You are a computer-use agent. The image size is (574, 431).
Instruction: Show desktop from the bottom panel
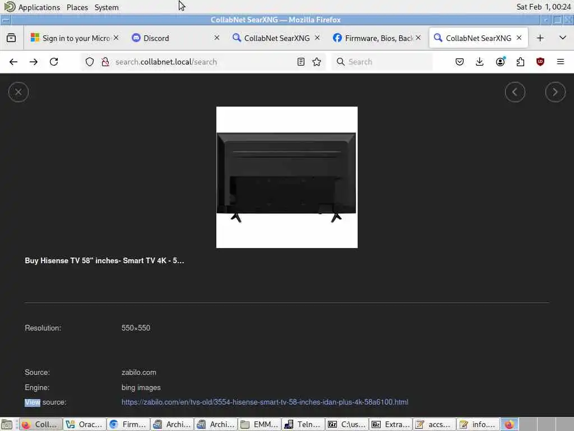[x=7, y=424]
